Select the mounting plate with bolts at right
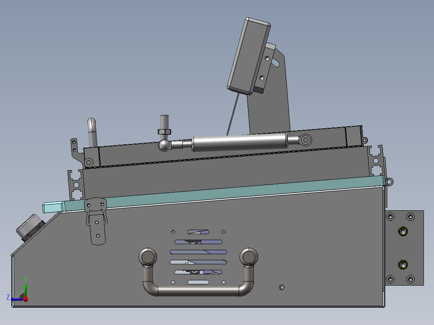This screenshot has width=434, height=325. pyautogui.click(x=404, y=248)
